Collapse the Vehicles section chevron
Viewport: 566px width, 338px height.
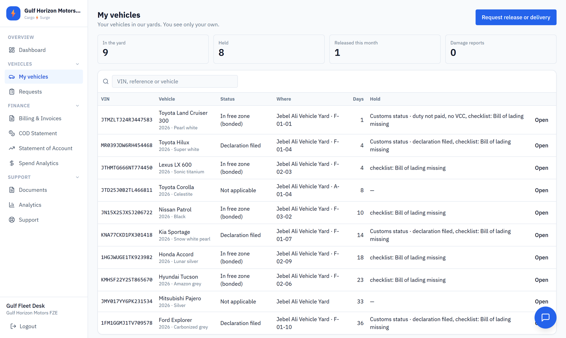78,64
